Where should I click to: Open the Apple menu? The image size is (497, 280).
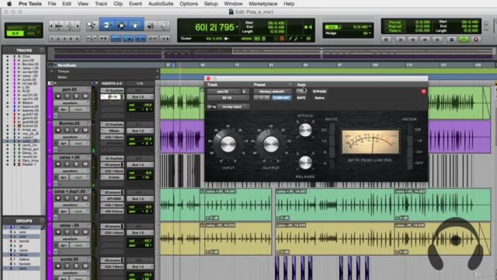9,4
